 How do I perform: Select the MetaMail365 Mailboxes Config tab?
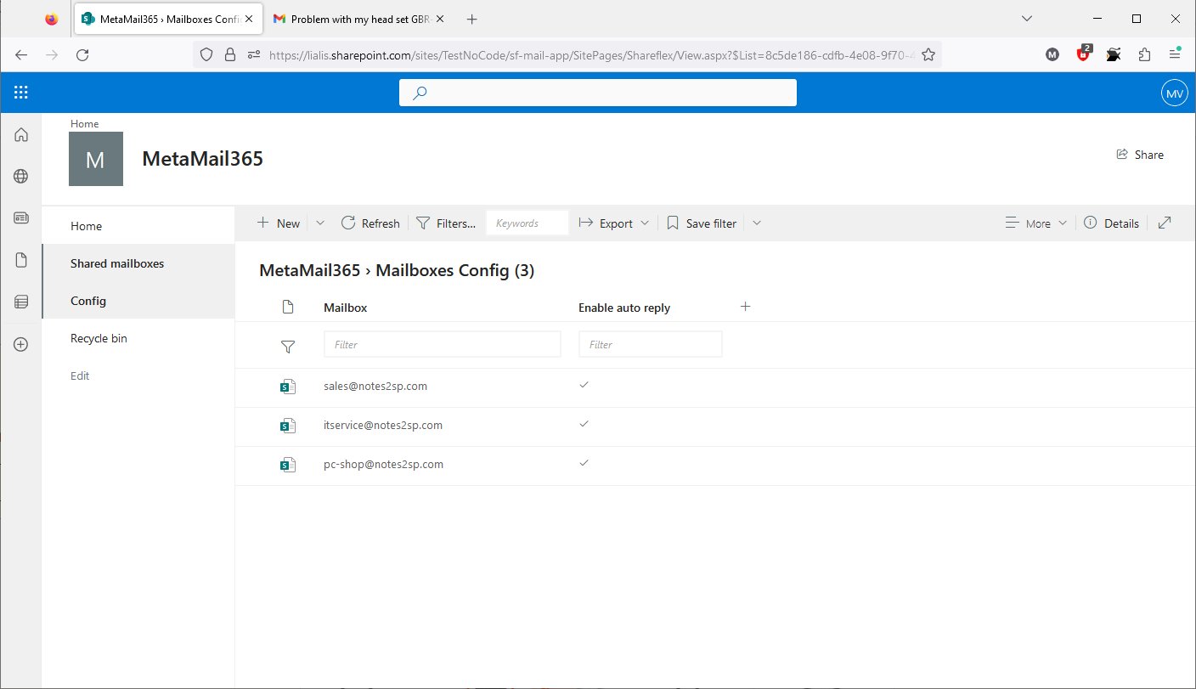pyautogui.click(x=170, y=19)
